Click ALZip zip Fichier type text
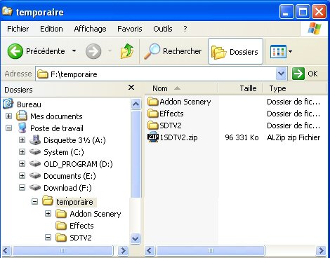 (293, 137)
